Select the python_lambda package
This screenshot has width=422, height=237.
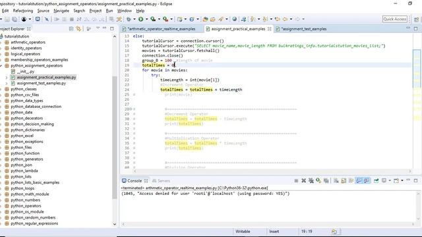coord(24,171)
